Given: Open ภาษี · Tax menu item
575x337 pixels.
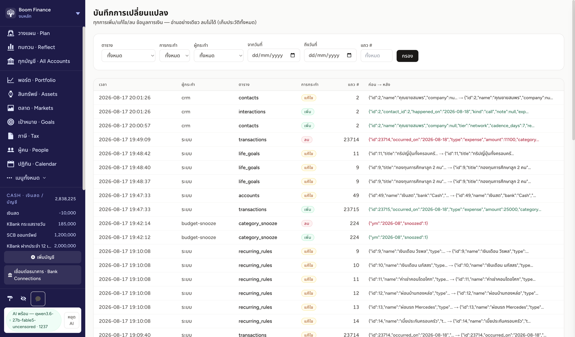Looking at the screenshot, I should (x=41, y=136).
